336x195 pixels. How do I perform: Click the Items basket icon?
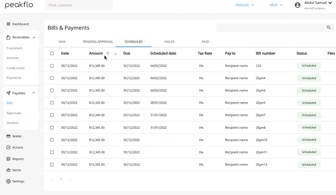(8, 170)
